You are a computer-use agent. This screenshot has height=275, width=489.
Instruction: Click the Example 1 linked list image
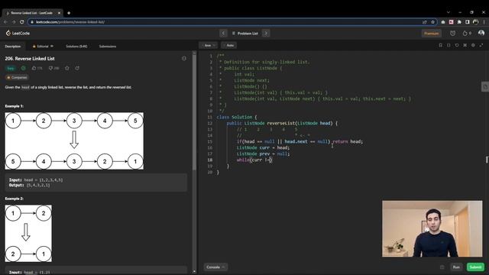[x=74, y=141]
